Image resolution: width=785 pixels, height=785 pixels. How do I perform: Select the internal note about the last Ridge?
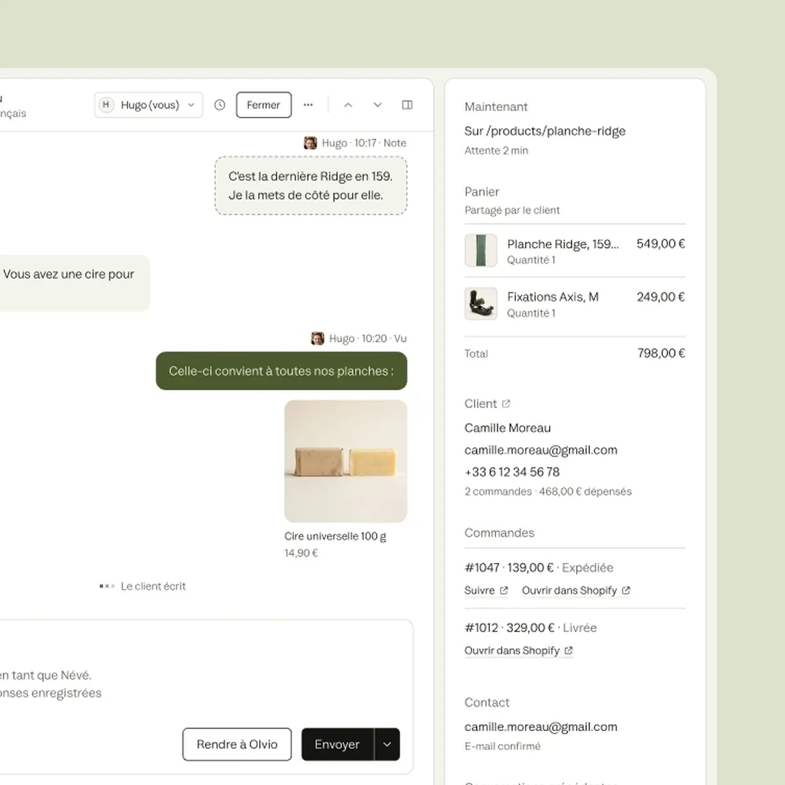click(x=311, y=186)
